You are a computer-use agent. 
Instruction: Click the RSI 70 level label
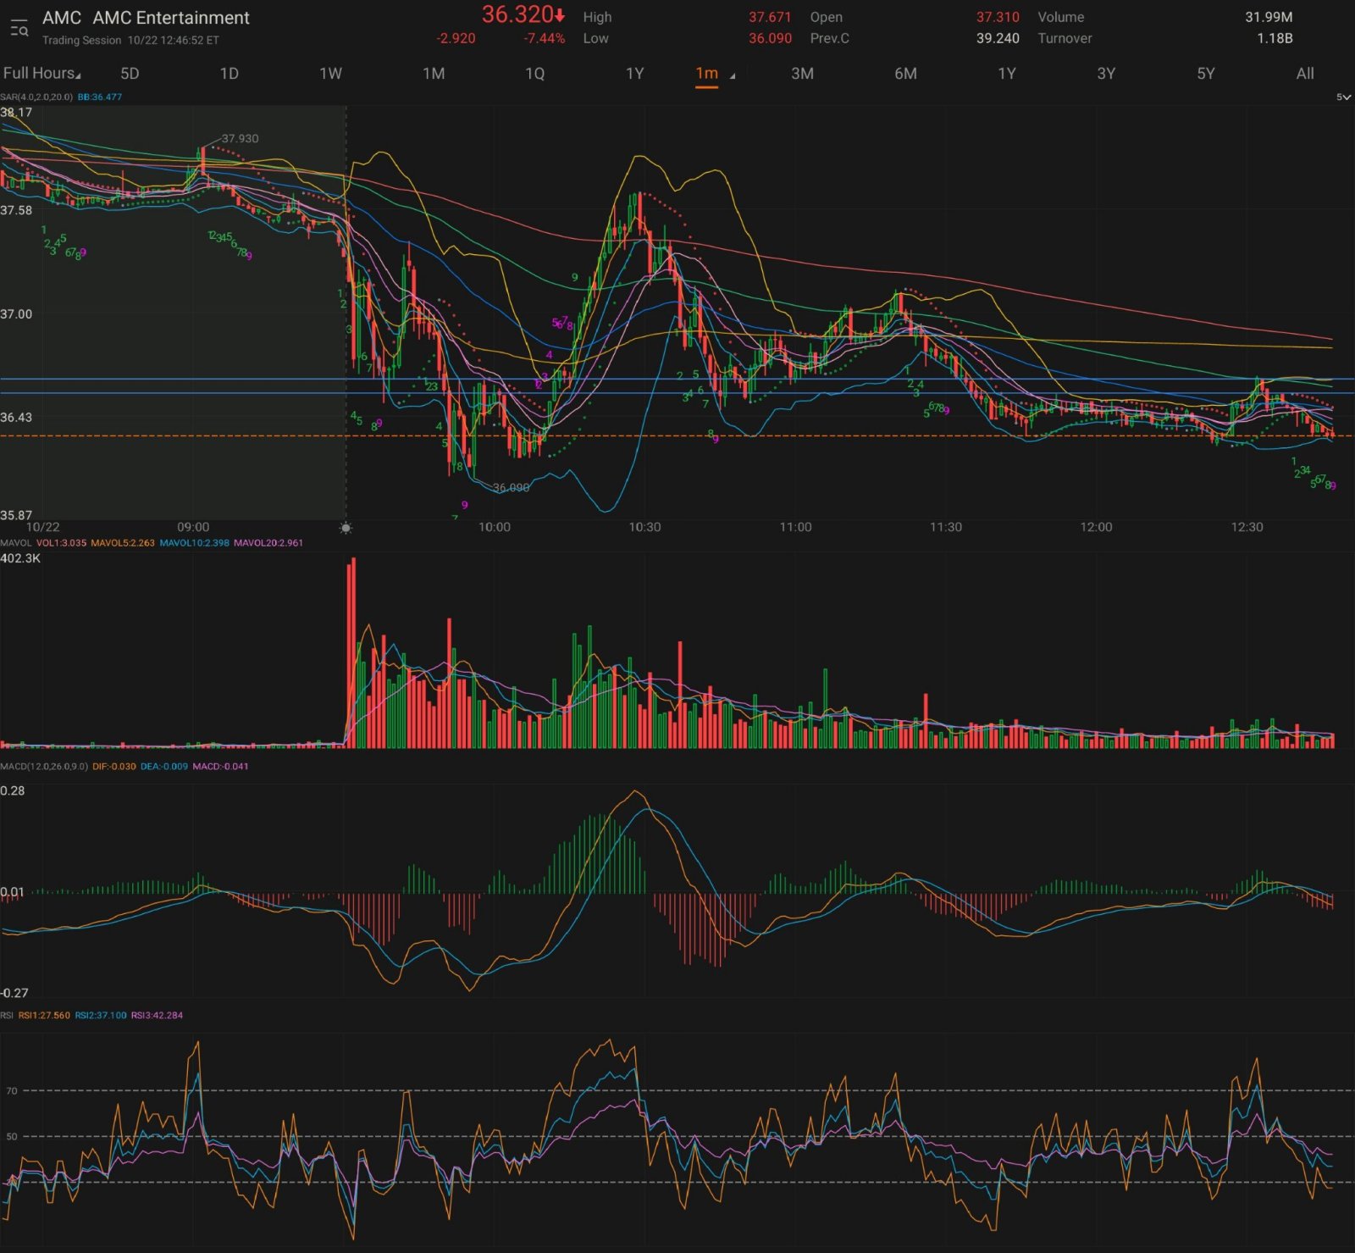point(12,1091)
